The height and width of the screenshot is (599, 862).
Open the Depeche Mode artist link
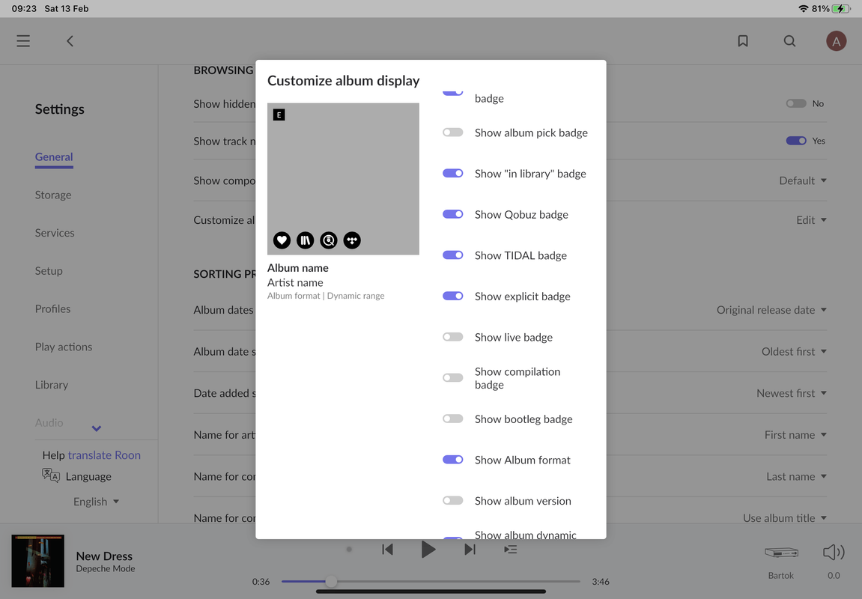coord(106,569)
